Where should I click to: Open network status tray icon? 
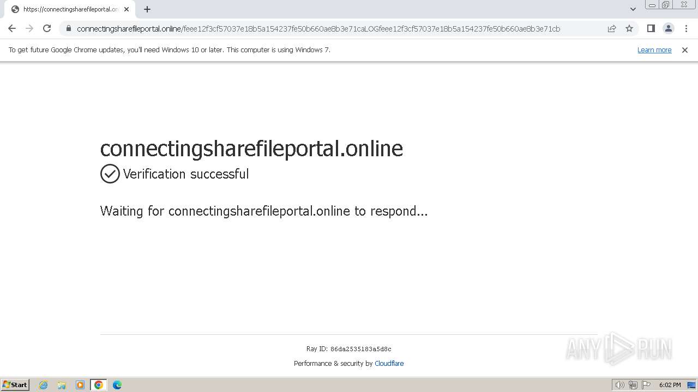pyautogui.click(x=633, y=385)
